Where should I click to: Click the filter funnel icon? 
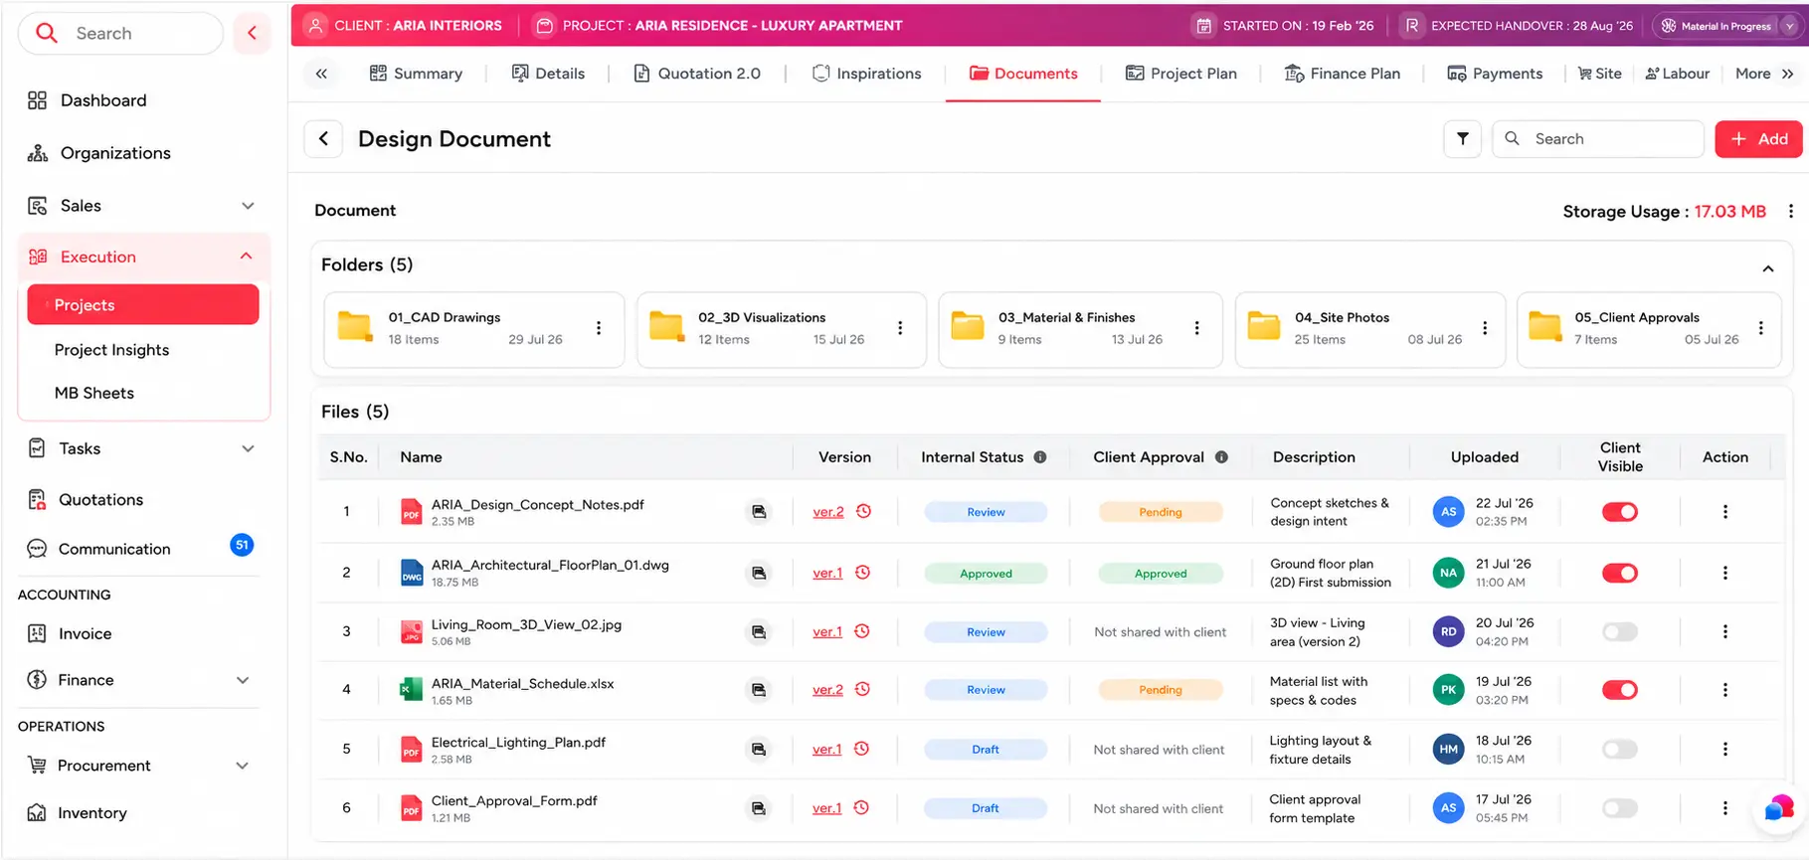point(1462,139)
